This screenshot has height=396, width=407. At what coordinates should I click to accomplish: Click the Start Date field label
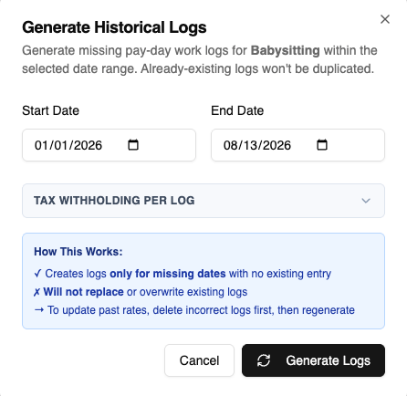pos(50,110)
